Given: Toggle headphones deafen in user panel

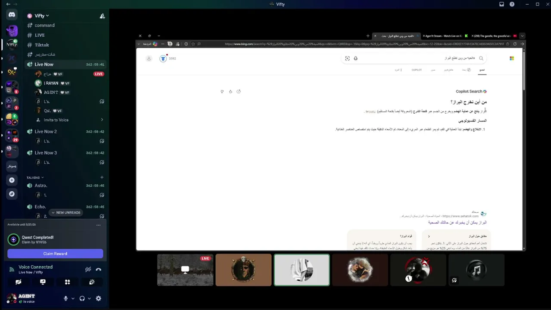Looking at the screenshot, I should (x=82, y=298).
